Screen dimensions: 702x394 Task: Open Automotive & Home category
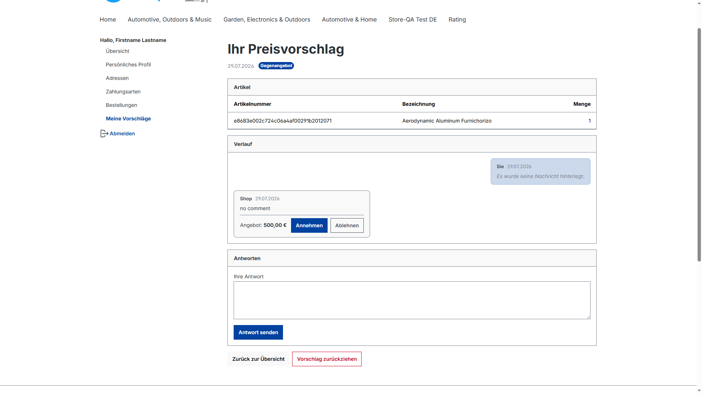(x=349, y=20)
